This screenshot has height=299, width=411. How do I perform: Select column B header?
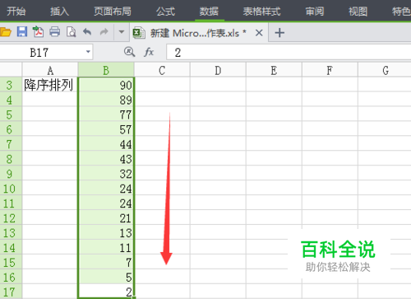(106, 70)
